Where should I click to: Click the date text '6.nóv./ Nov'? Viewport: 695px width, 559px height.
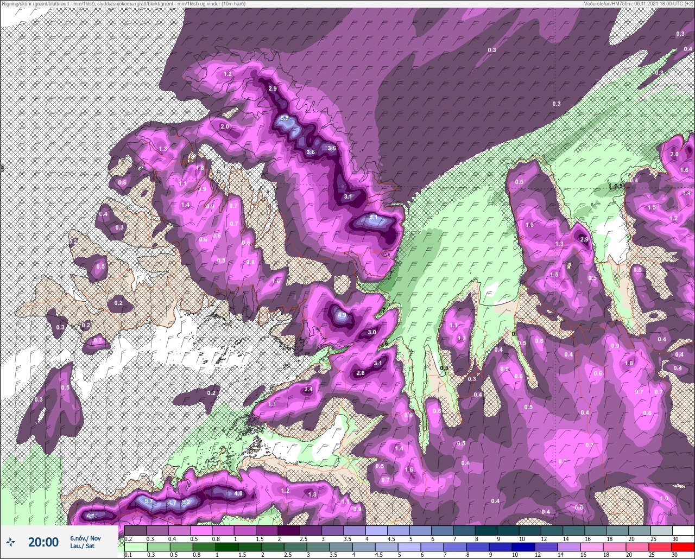85,538
